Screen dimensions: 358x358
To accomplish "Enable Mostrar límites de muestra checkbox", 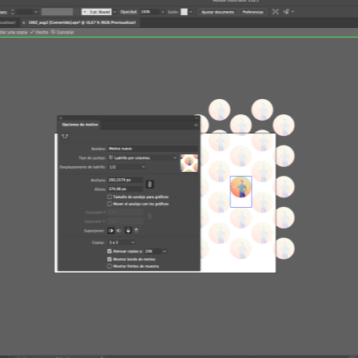I will 109,266.
